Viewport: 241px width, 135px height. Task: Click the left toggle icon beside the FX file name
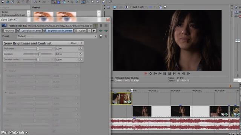[x=96, y=25]
